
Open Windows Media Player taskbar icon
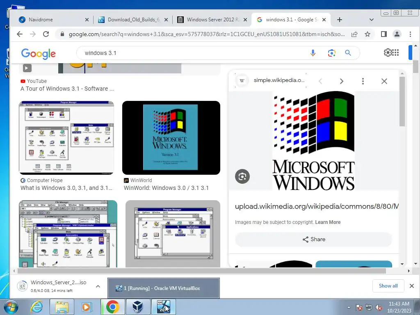point(86,307)
